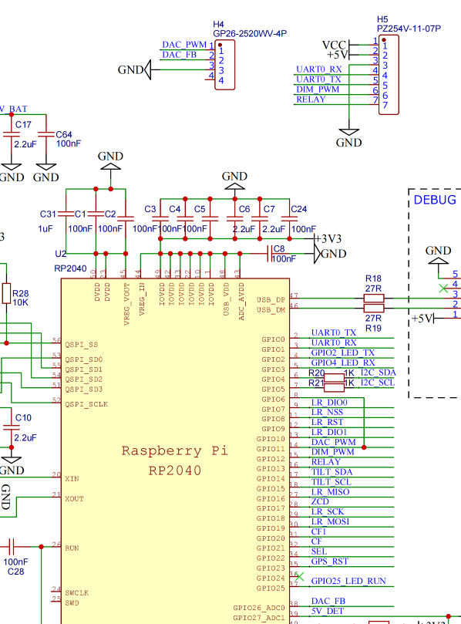Select the C8 100nF capacitor symbol
The height and width of the screenshot is (624, 461).
270,254
